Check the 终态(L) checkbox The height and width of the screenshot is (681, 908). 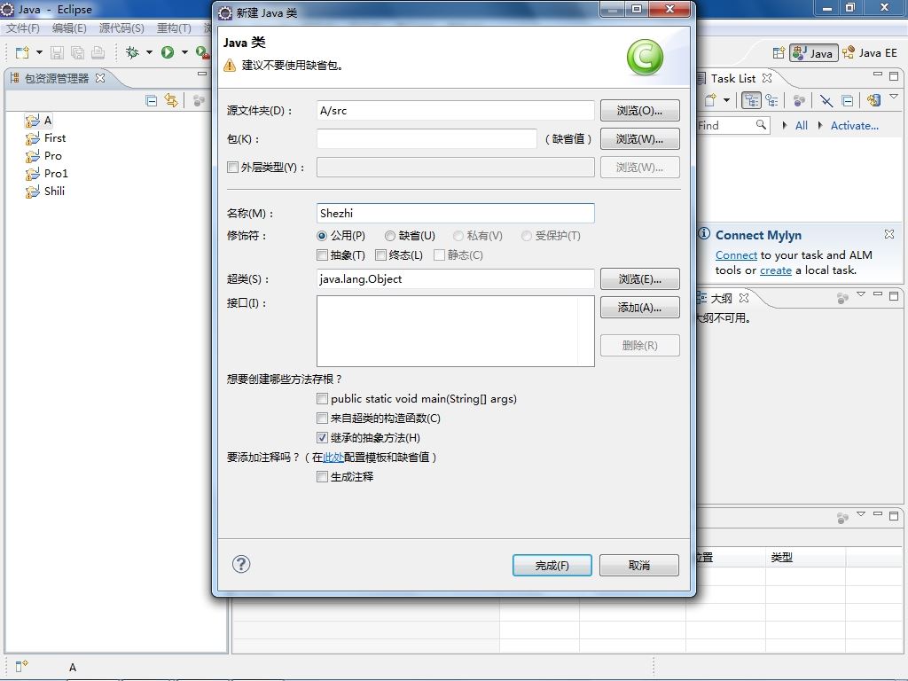click(x=381, y=254)
